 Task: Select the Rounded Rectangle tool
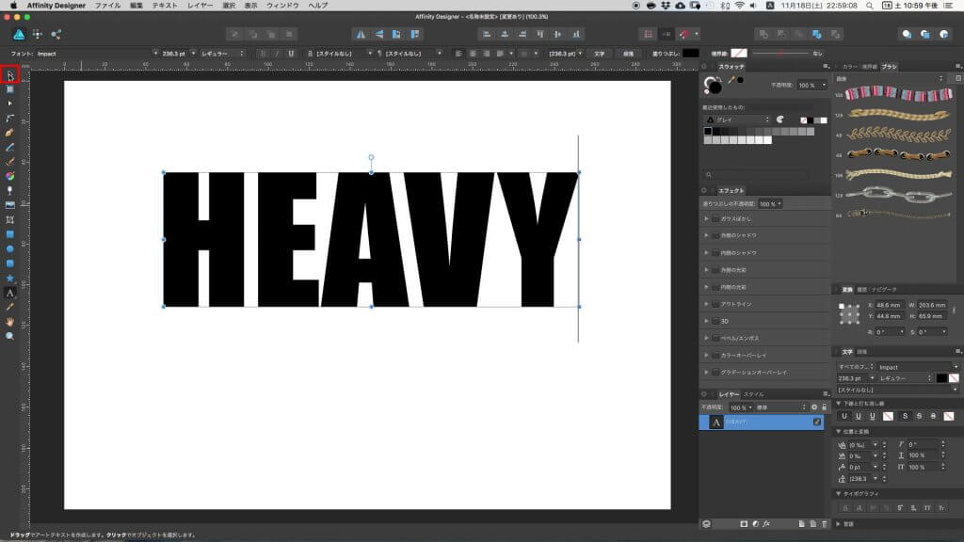(x=9, y=263)
